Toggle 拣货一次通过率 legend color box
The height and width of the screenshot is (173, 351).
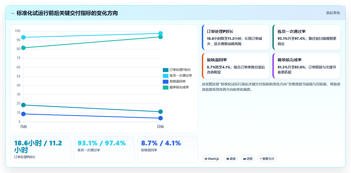click(165, 76)
